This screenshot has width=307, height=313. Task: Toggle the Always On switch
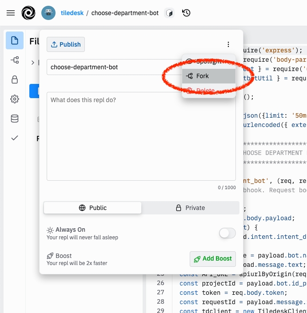point(227,233)
